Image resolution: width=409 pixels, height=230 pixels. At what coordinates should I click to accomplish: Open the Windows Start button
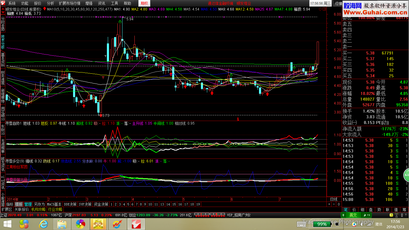tap(7, 224)
